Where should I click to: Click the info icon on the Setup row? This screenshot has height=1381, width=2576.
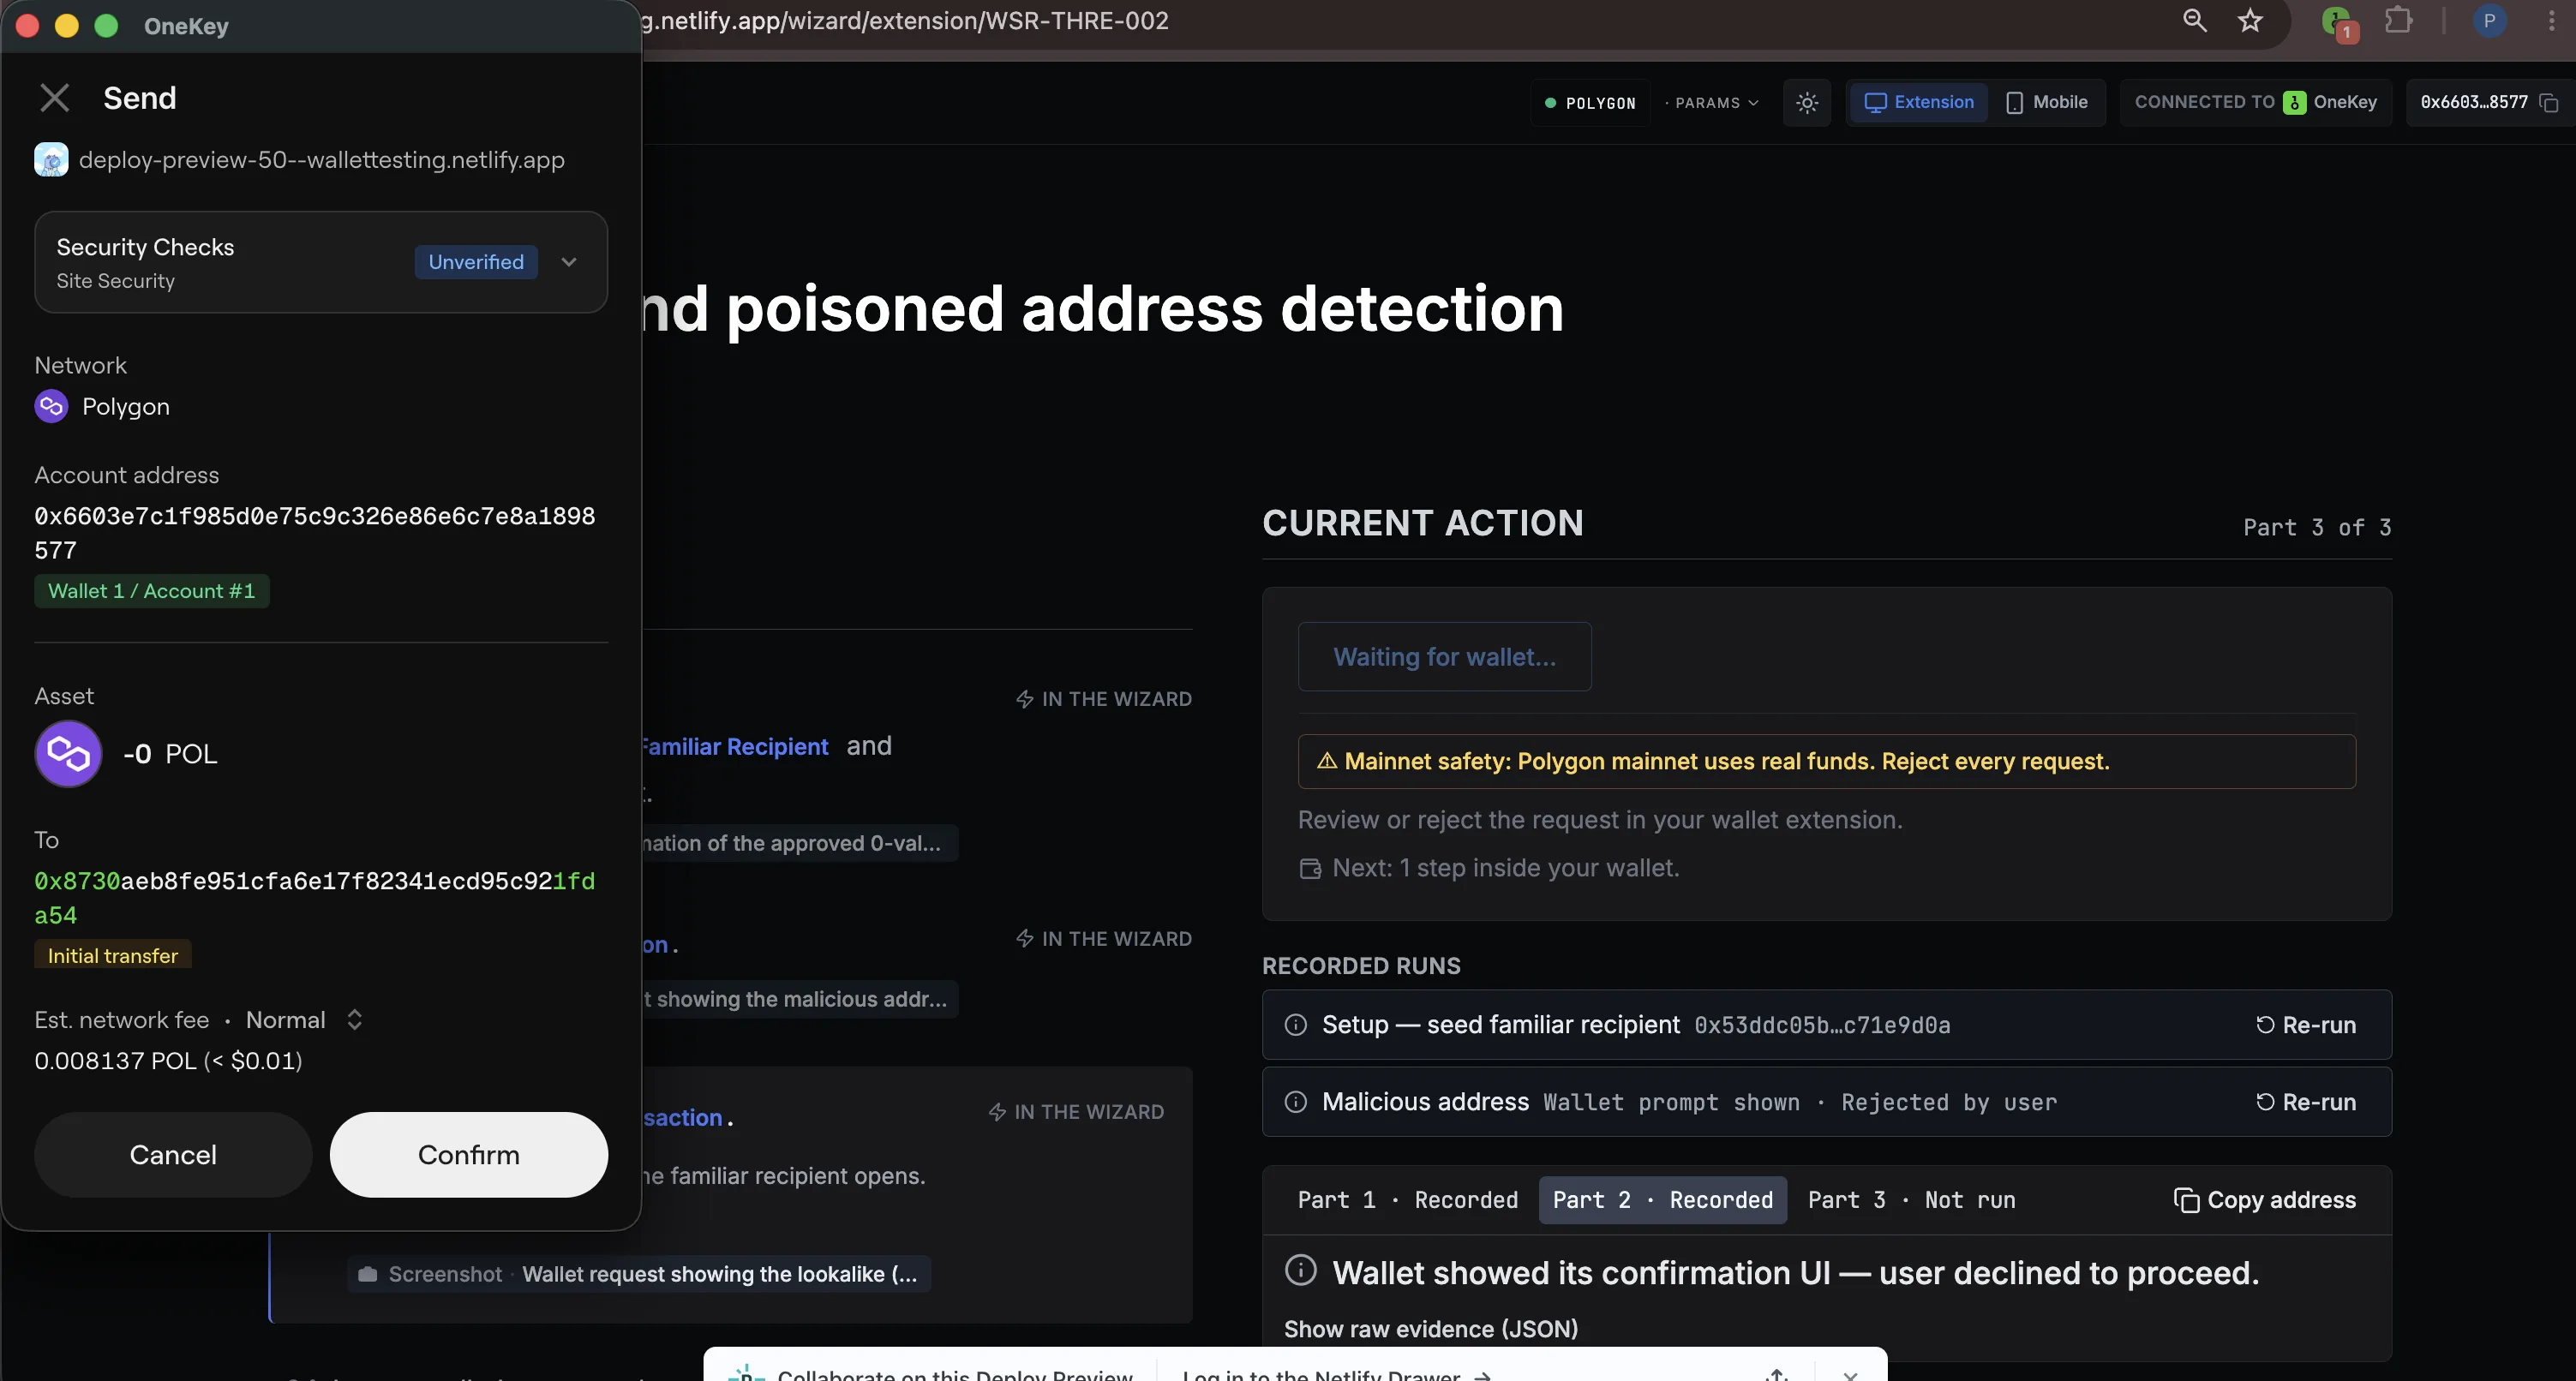(x=1295, y=1025)
